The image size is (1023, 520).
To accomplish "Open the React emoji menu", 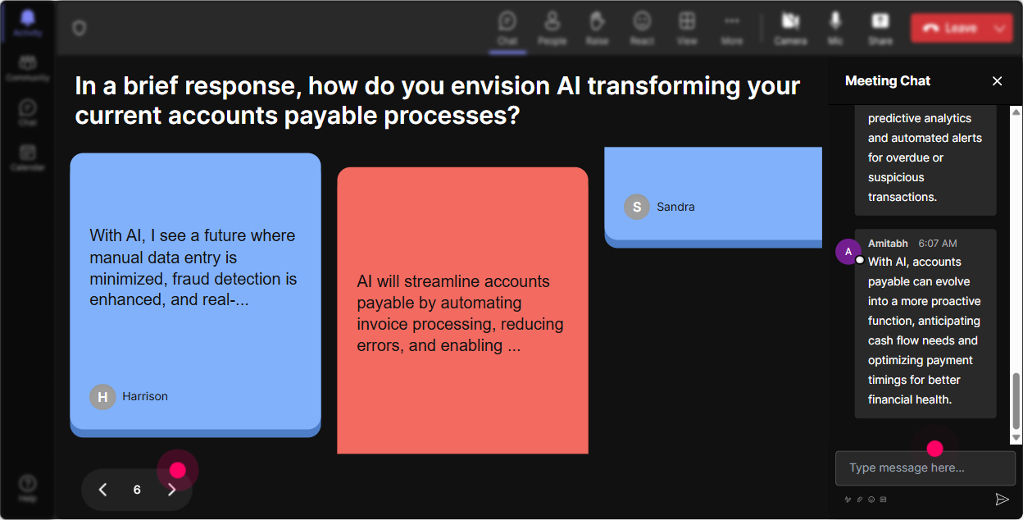I will click(x=642, y=28).
